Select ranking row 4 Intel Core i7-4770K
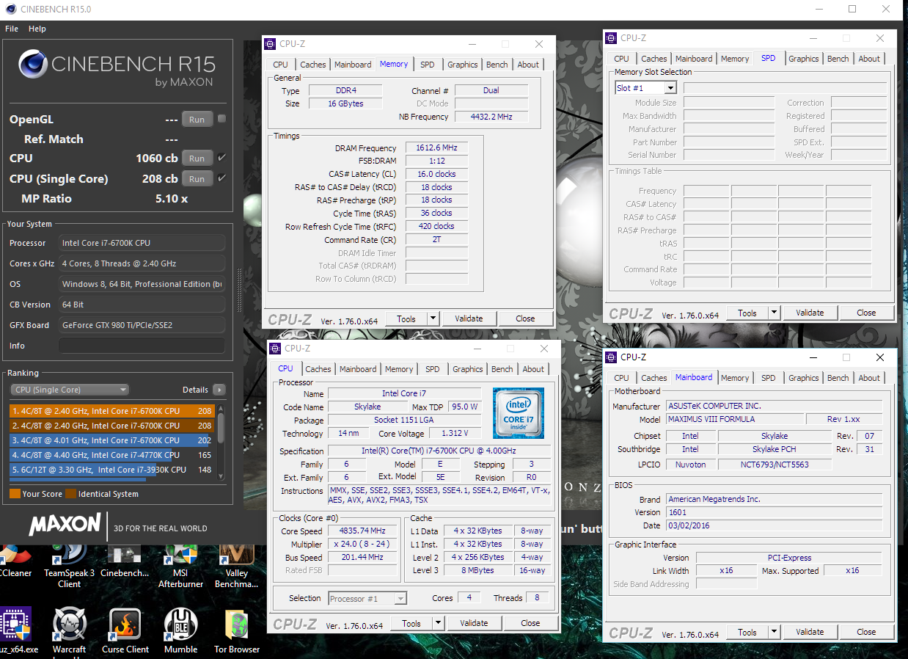This screenshot has height=659, width=908. [112, 455]
